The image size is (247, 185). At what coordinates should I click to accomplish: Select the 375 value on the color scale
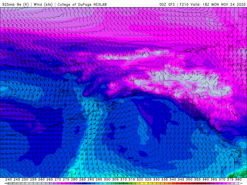coord(230,179)
